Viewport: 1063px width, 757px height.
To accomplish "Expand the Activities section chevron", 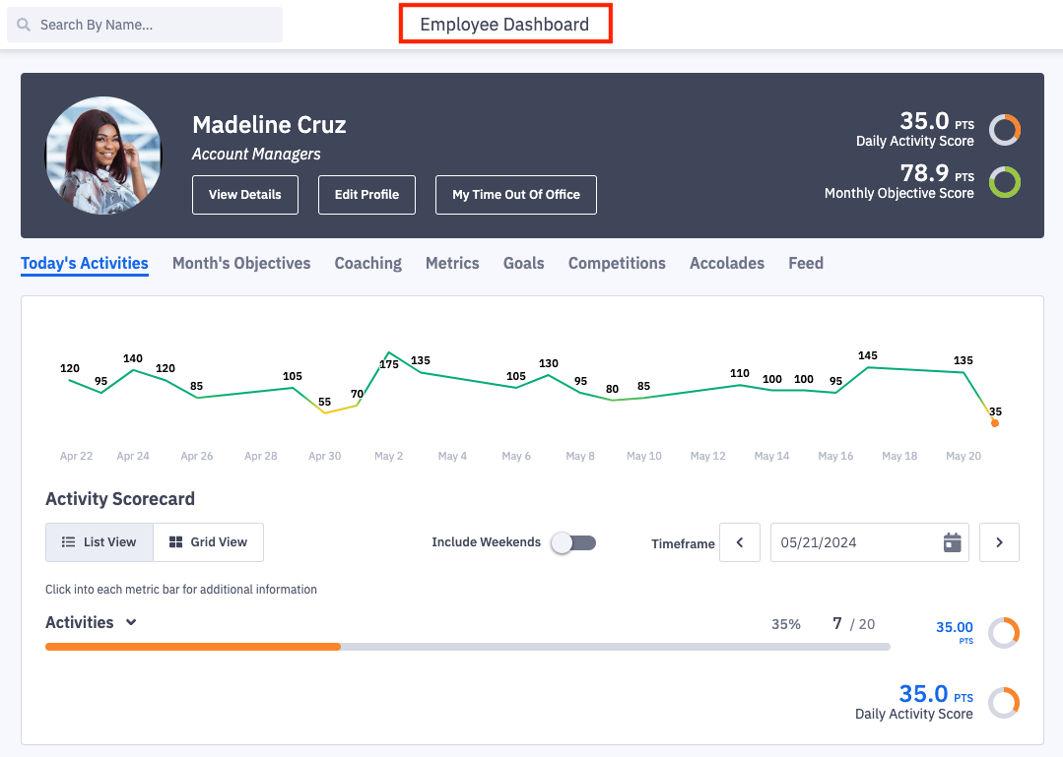I will point(131,622).
